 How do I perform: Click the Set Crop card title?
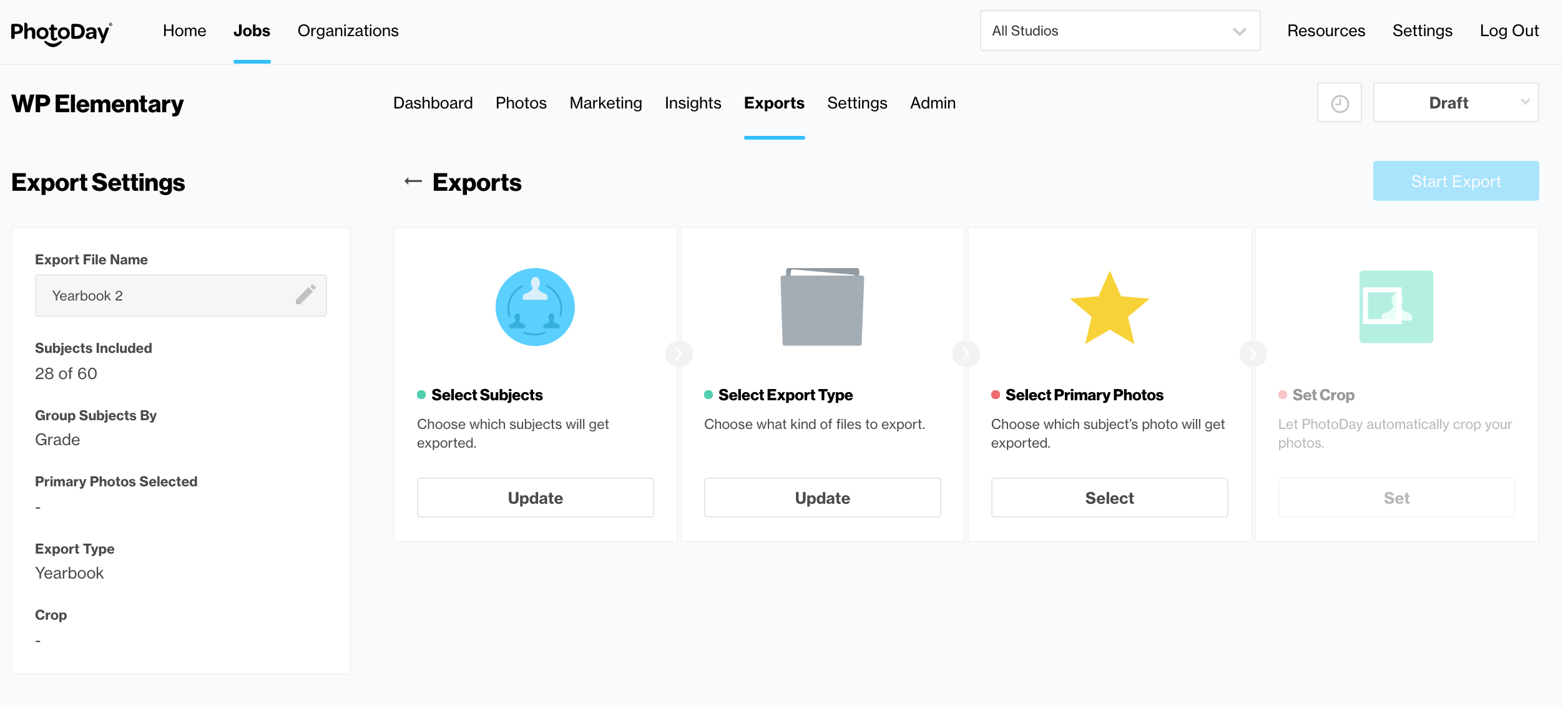click(x=1323, y=395)
